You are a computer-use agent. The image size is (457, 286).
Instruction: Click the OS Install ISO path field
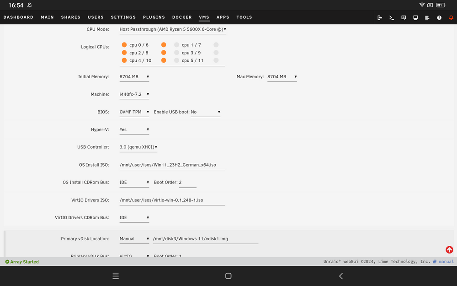pyautogui.click(x=172, y=165)
